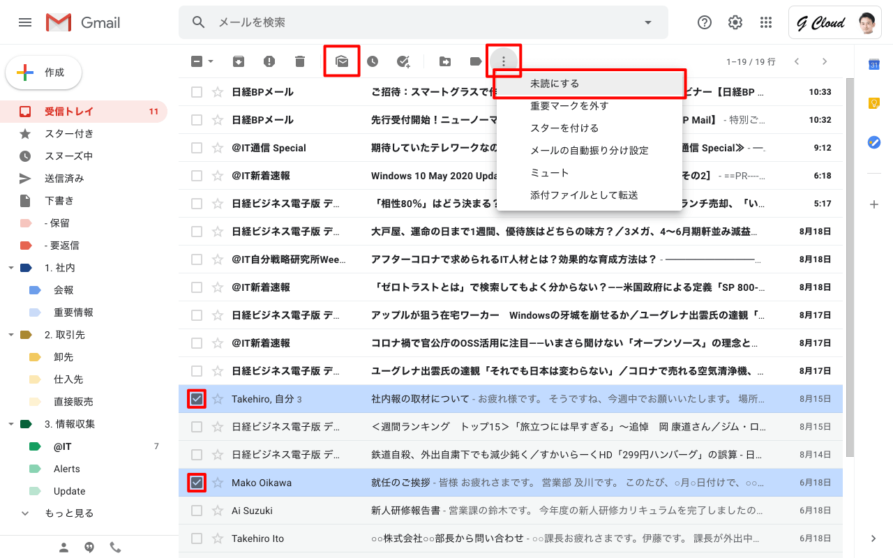The image size is (893, 558).
Task: Collapse the 1. 社内 label group
Action: click(x=10, y=268)
